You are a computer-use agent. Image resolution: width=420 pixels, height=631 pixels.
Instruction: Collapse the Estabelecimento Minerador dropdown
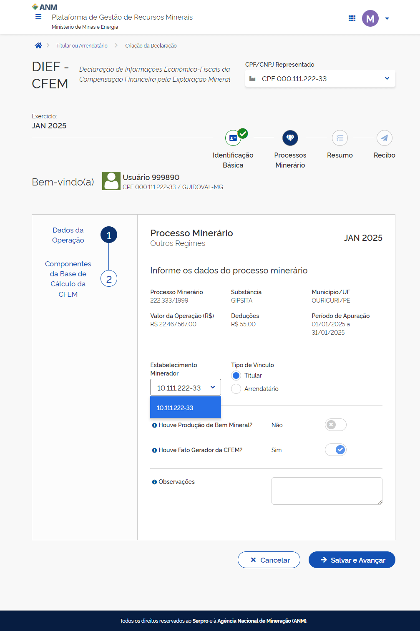pyautogui.click(x=185, y=388)
